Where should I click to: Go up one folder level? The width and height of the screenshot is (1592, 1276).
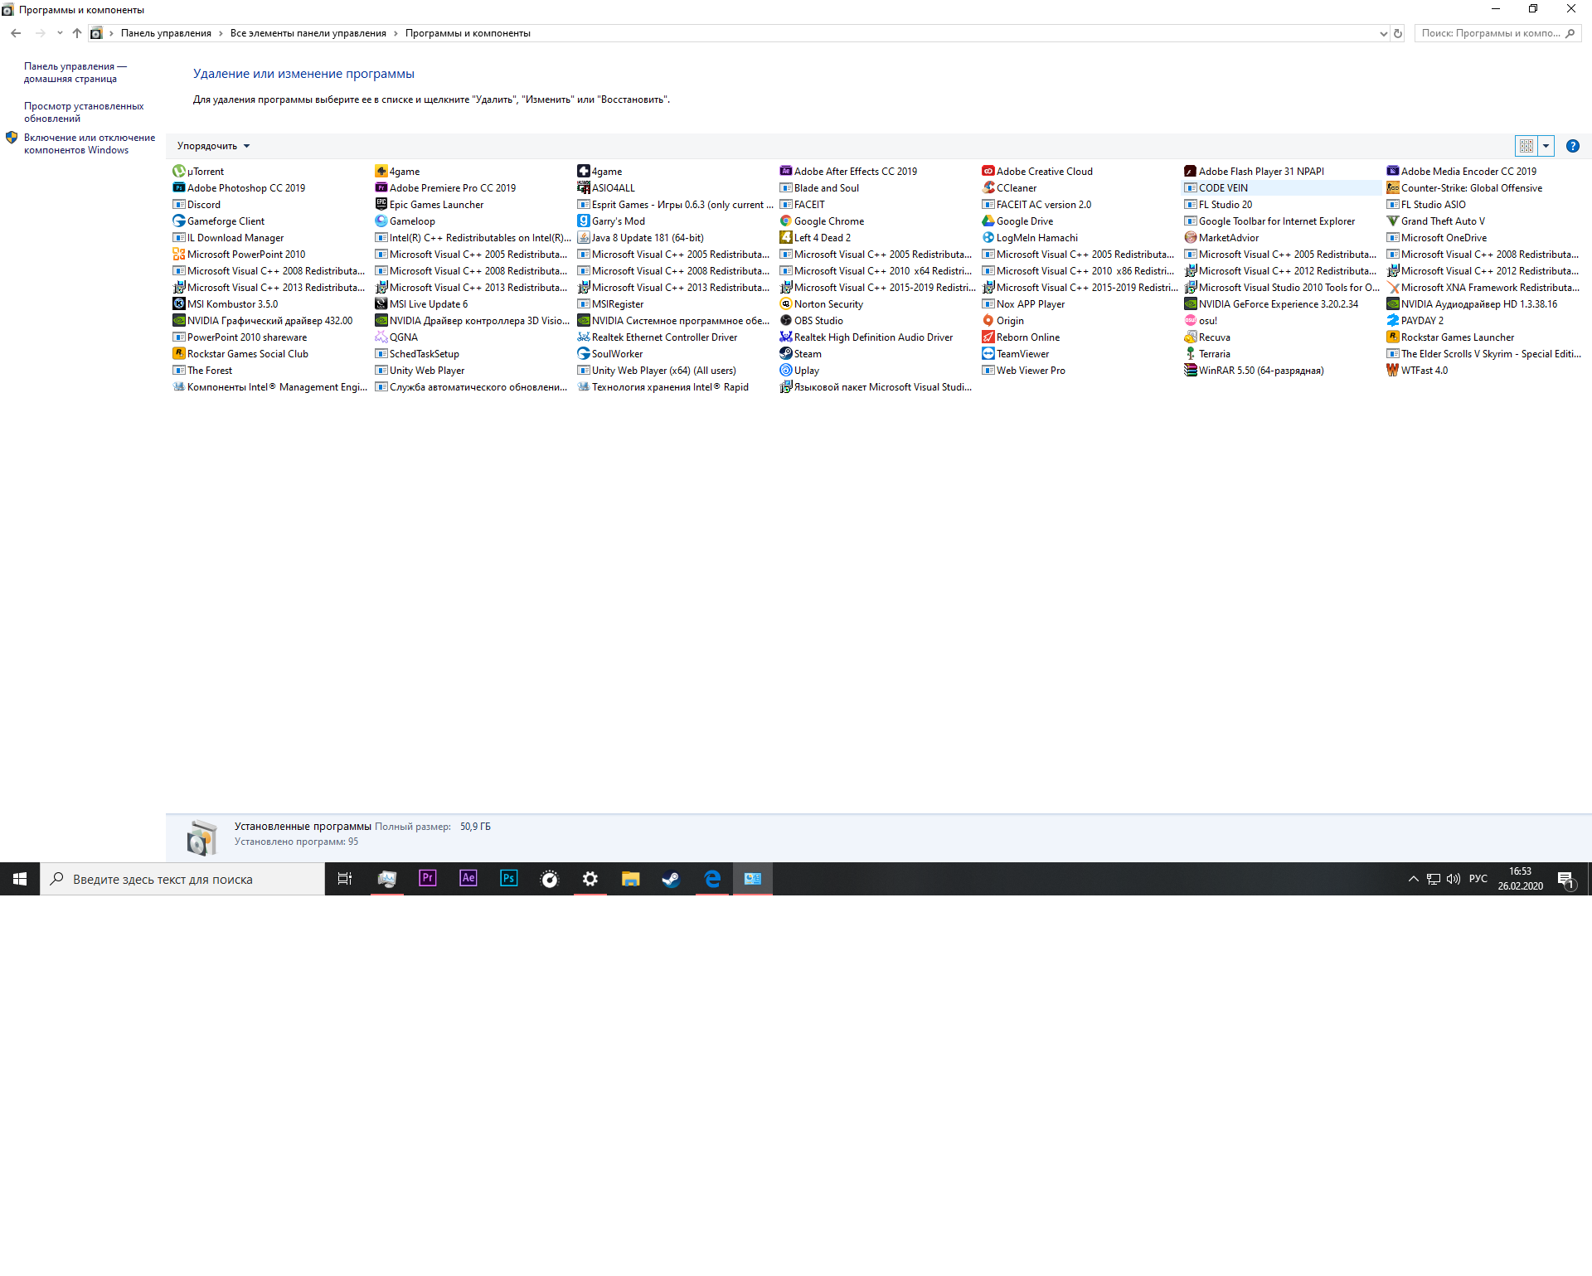point(77,33)
